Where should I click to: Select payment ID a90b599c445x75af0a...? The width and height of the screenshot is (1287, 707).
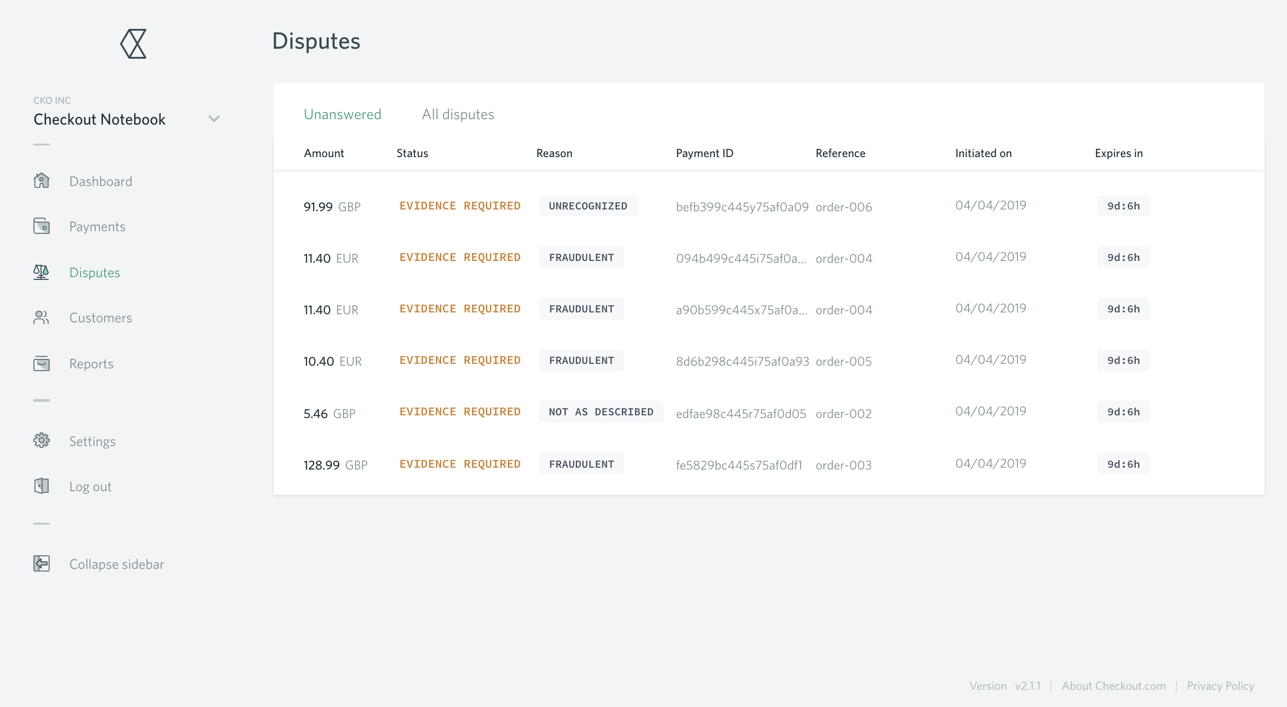click(741, 310)
